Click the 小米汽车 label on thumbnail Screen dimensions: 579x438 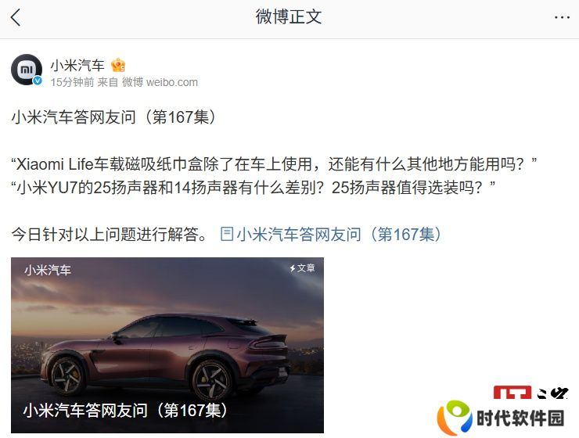[x=48, y=270]
